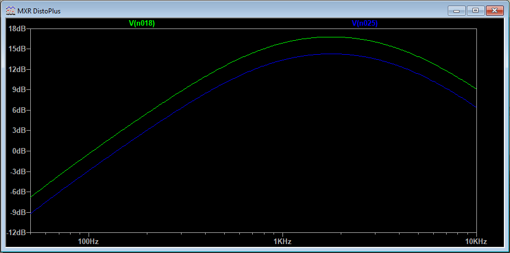This screenshot has width=510, height=253.
Task: Click the 6dB vertical axis label
Action: 18,110
